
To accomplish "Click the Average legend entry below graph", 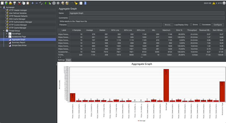I will point(142,121).
